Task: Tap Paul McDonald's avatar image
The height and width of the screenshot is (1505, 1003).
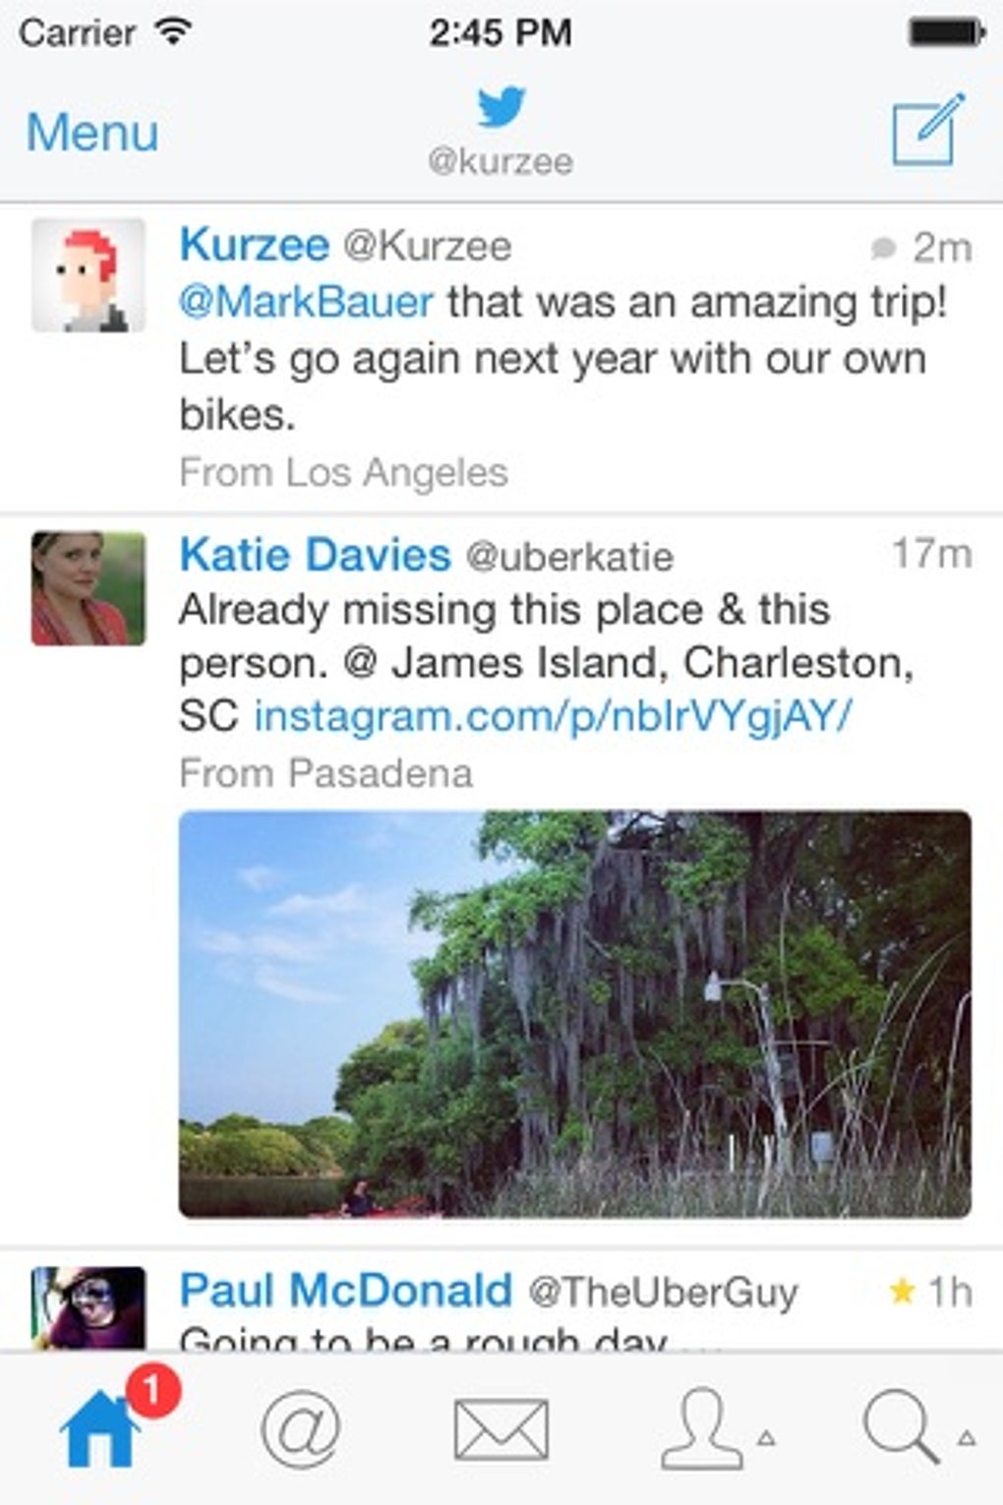Action: click(88, 1307)
